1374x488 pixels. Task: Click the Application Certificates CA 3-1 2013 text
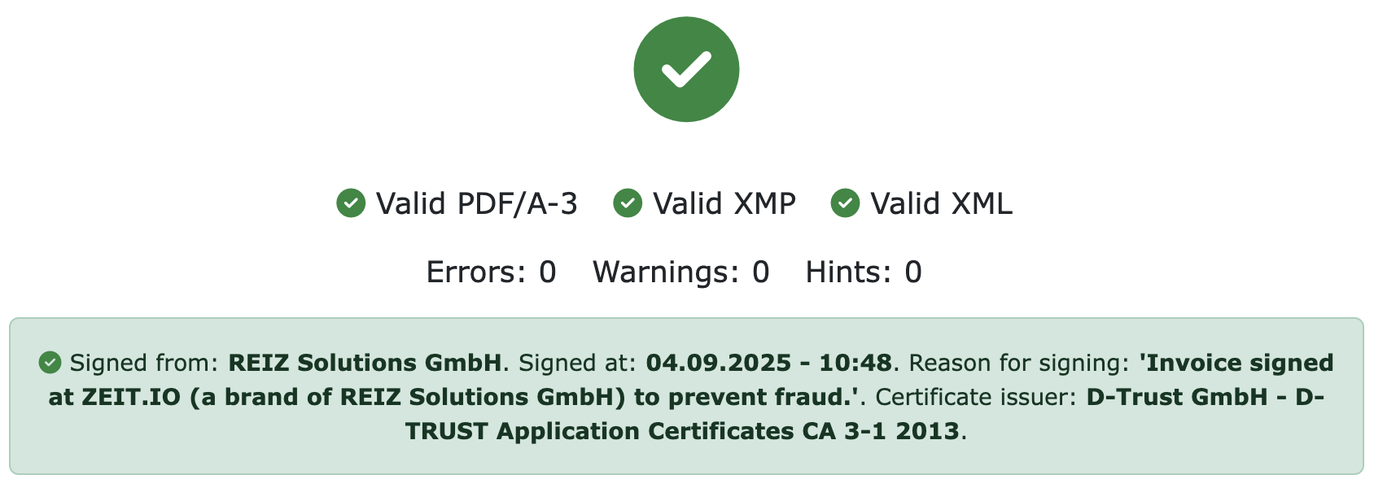(x=728, y=431)
